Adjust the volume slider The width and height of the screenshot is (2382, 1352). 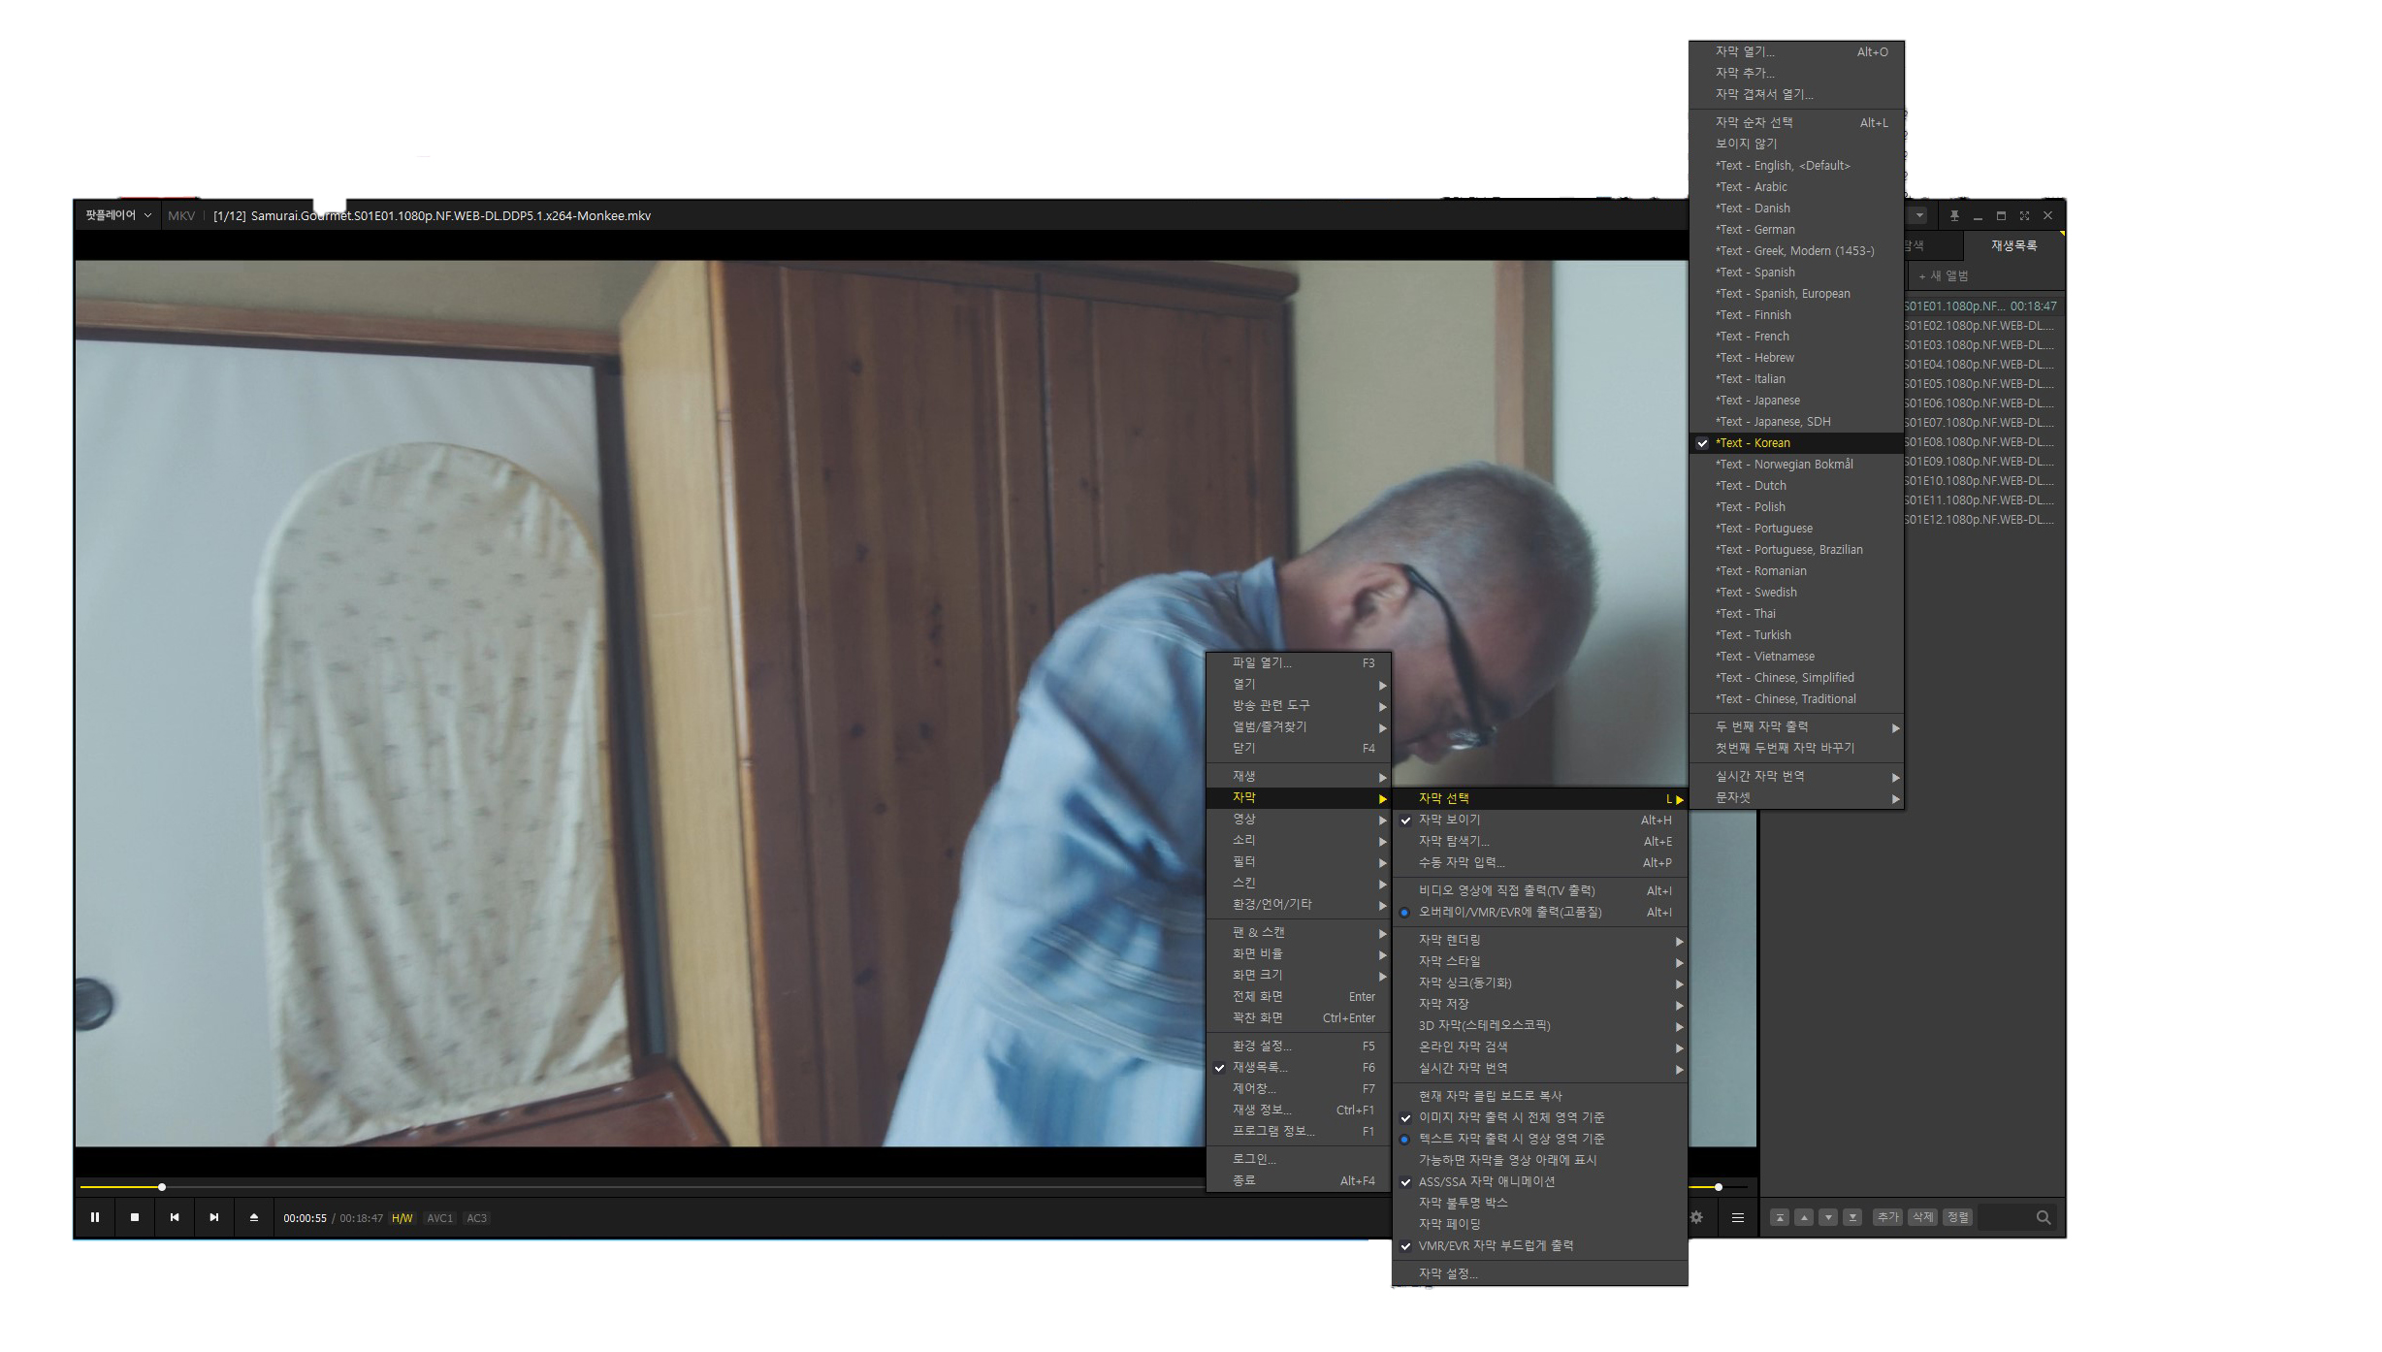tap(1719, 1187)
